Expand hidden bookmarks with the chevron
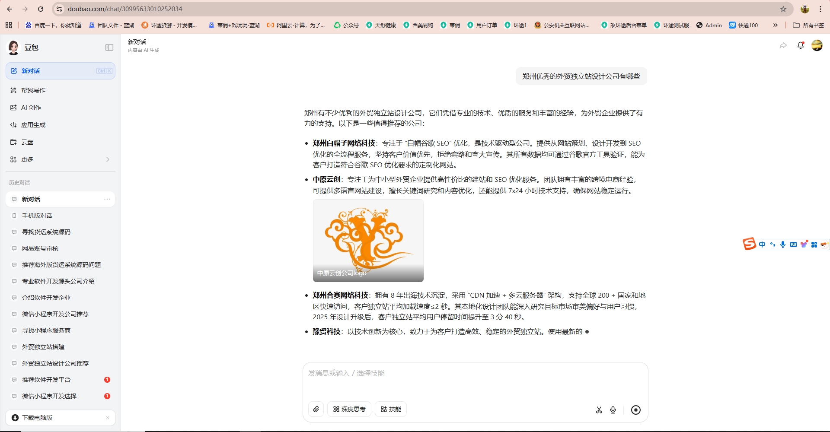Screen dimensions: 830x432 coord(775,25)
